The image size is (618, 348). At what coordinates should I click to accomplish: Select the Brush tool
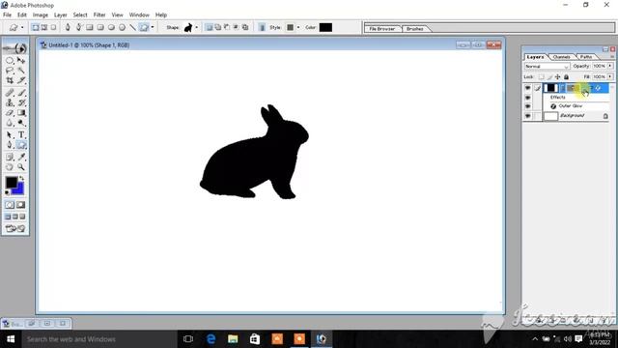[21, 93]
